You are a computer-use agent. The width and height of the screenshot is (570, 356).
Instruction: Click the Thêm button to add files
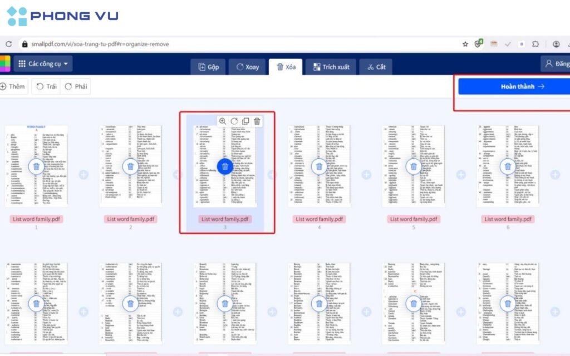(12, 86)
